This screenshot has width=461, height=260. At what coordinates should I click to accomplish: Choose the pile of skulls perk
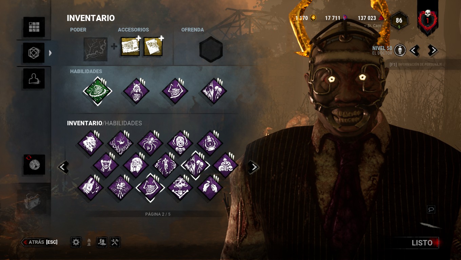pyautogui.click(x=225, y=165)
